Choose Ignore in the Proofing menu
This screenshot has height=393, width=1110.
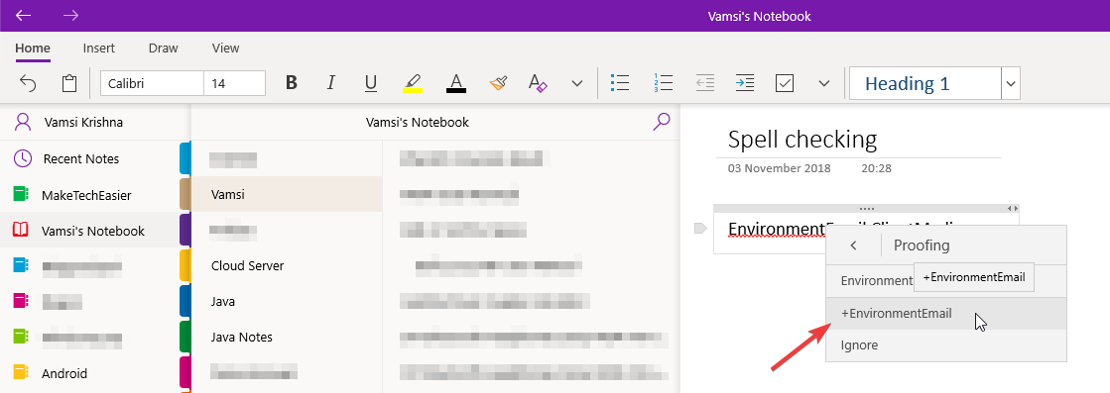[x=945, y=345]
